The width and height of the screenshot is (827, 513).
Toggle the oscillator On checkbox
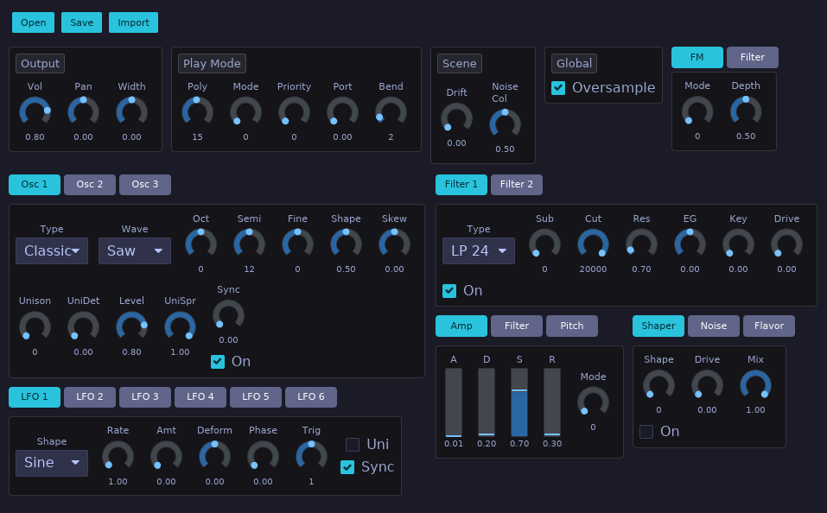[x=218, y=362]
